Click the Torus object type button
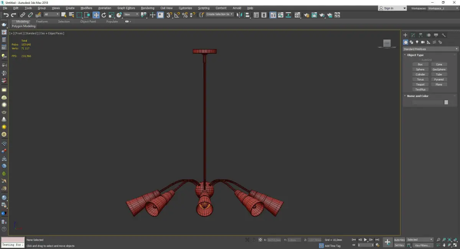The image size is (460, 249). pyautogui.click(x=420, y=80)
